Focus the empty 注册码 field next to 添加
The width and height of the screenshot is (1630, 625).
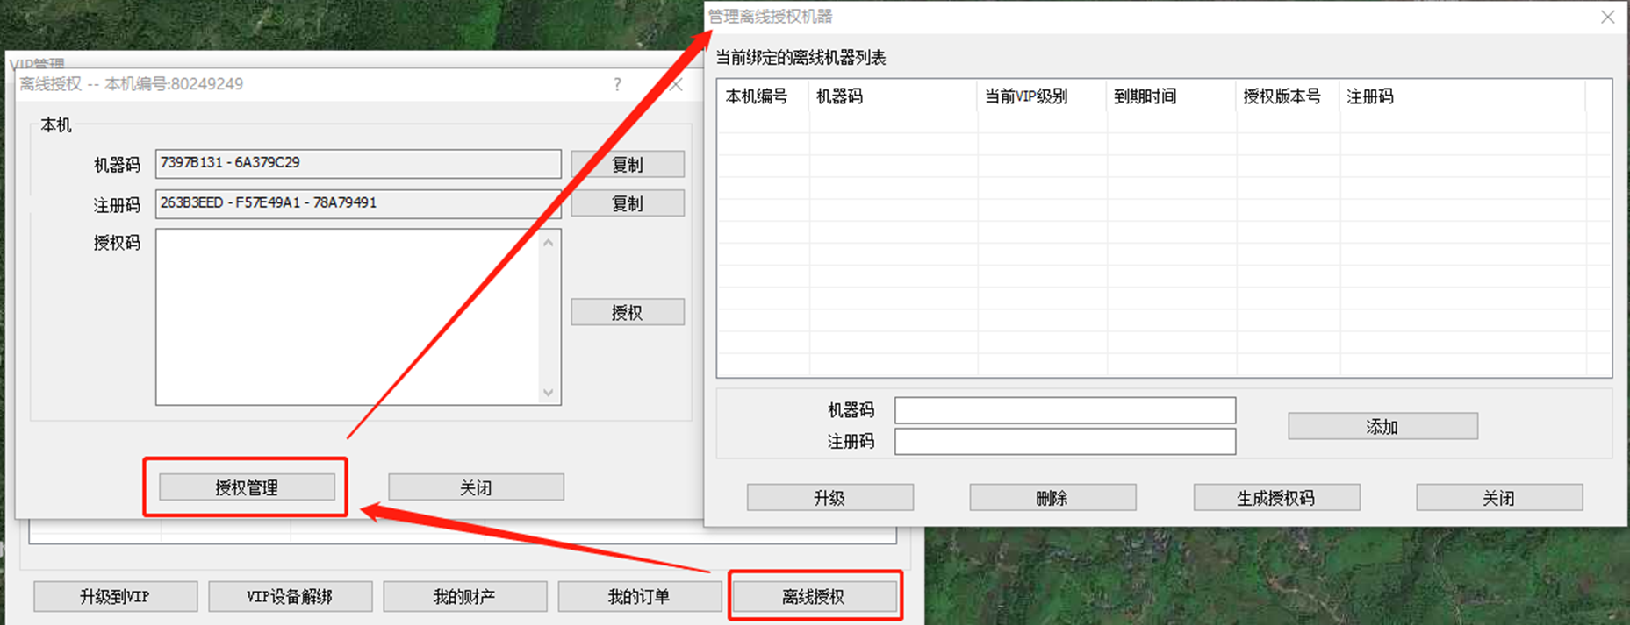coord(1064,441)
